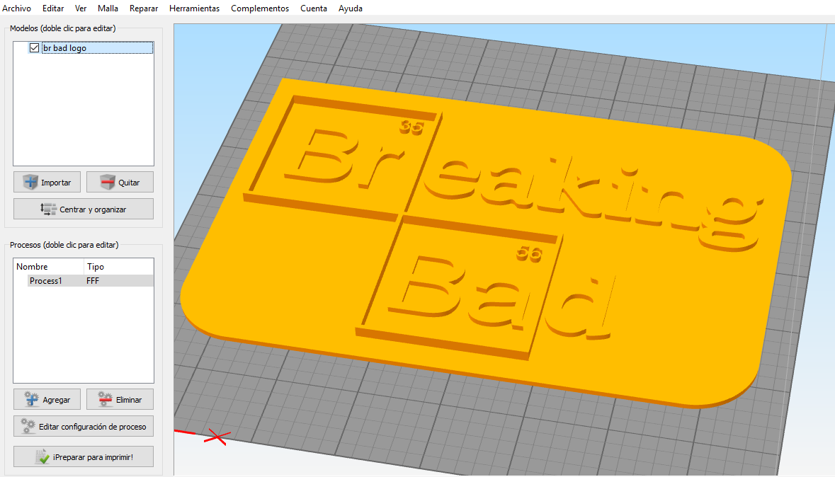Open the Editar menu
The image size is (835, 477).
click(53, 8)
